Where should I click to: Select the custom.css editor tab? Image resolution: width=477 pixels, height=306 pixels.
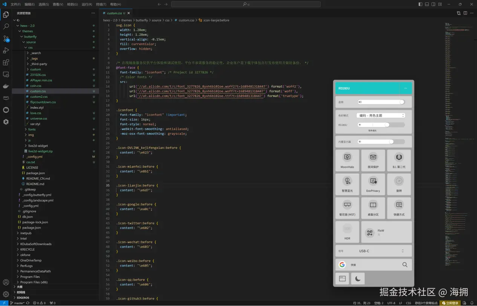(114, 13)
